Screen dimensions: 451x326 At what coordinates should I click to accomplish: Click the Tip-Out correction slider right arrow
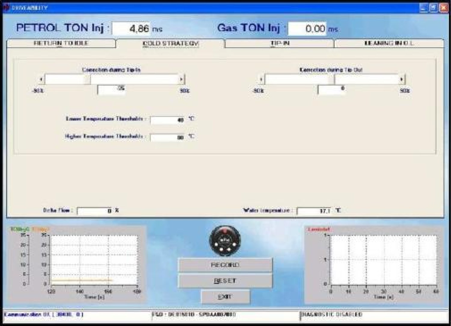402,79
